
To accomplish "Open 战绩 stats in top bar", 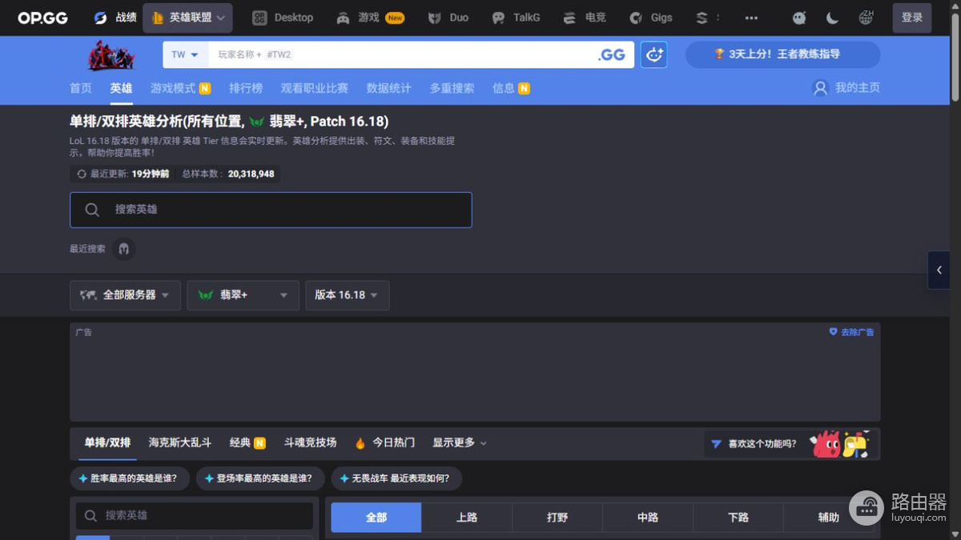I will (115, 18).
